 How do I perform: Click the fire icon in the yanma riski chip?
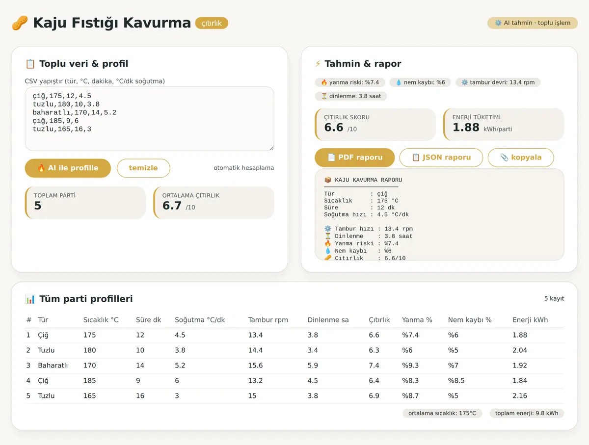(x=324, y=82)
